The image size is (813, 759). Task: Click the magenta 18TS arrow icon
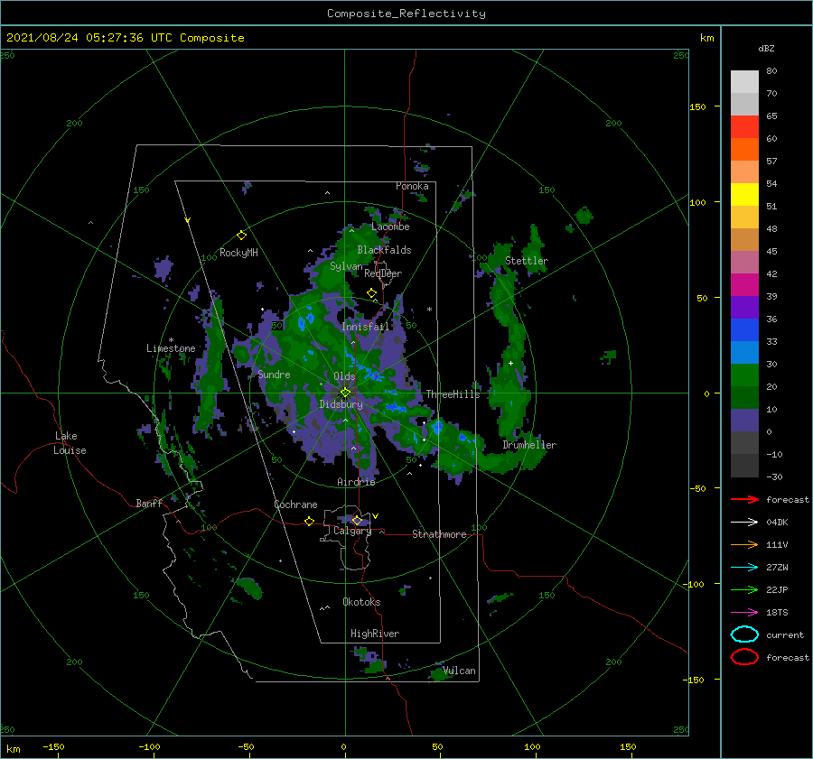point(744,613)
